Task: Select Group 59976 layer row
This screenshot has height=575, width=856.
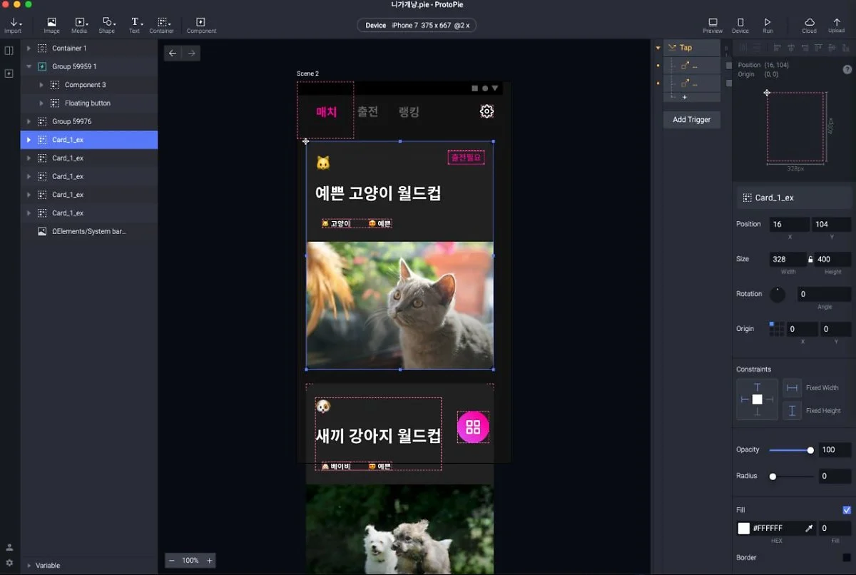Action: click(88, 121)
